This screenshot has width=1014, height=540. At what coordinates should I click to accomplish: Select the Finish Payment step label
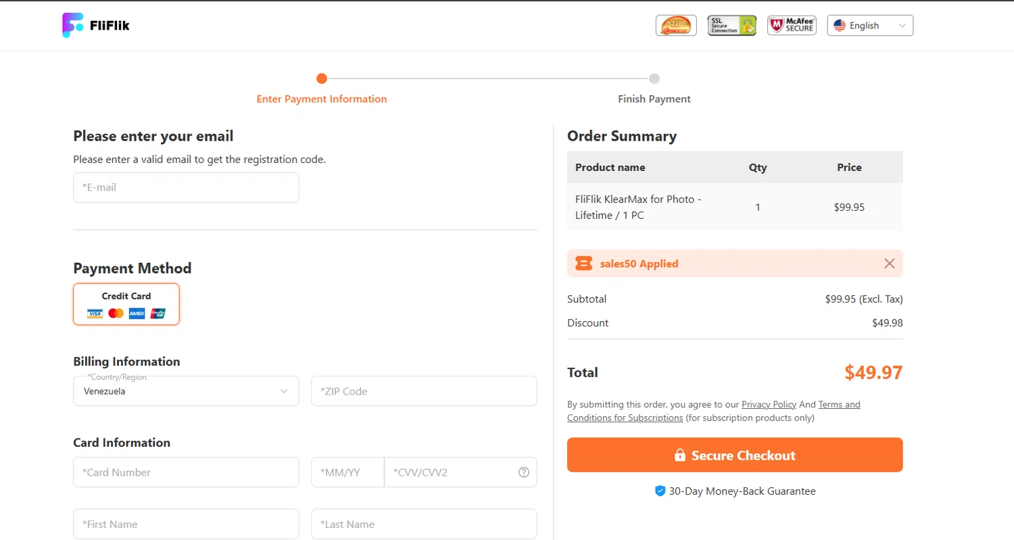pyautogui.click(x=654, y=99)
